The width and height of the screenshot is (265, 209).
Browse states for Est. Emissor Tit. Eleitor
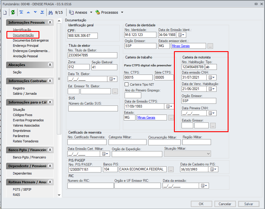(115, 91)
